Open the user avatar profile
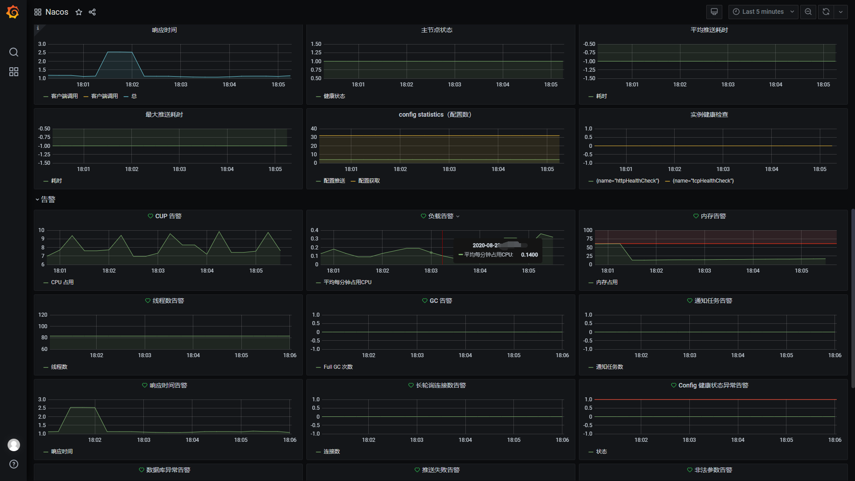 click(14, 444)
